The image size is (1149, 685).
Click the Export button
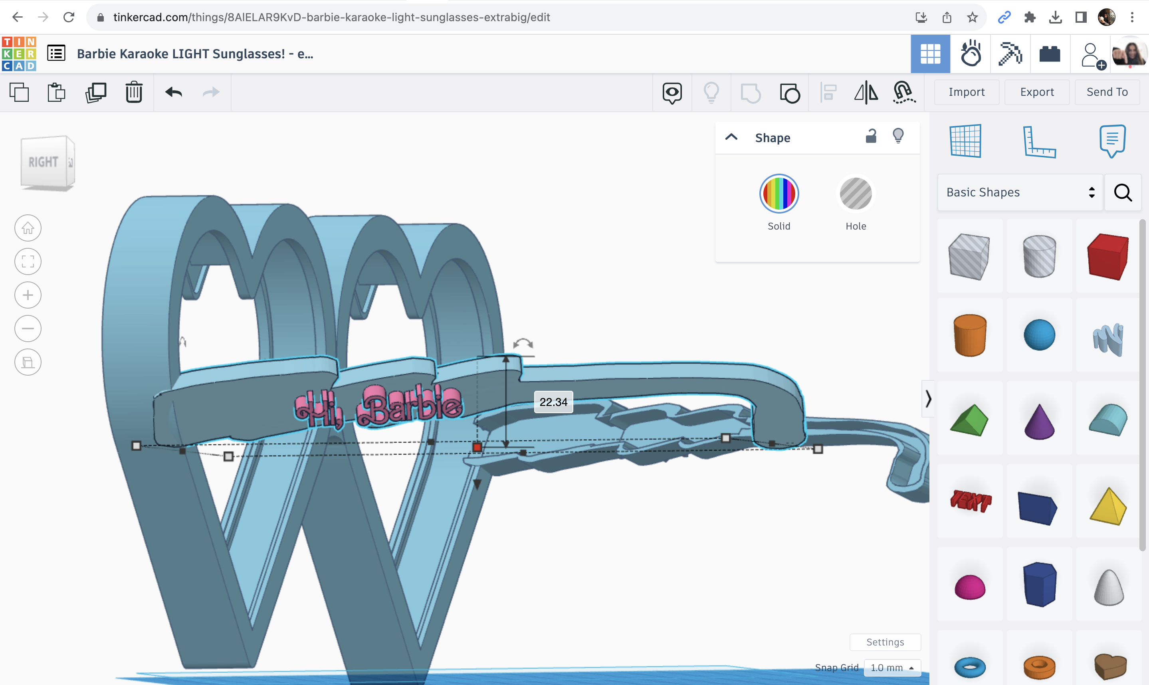point(1037,92)
